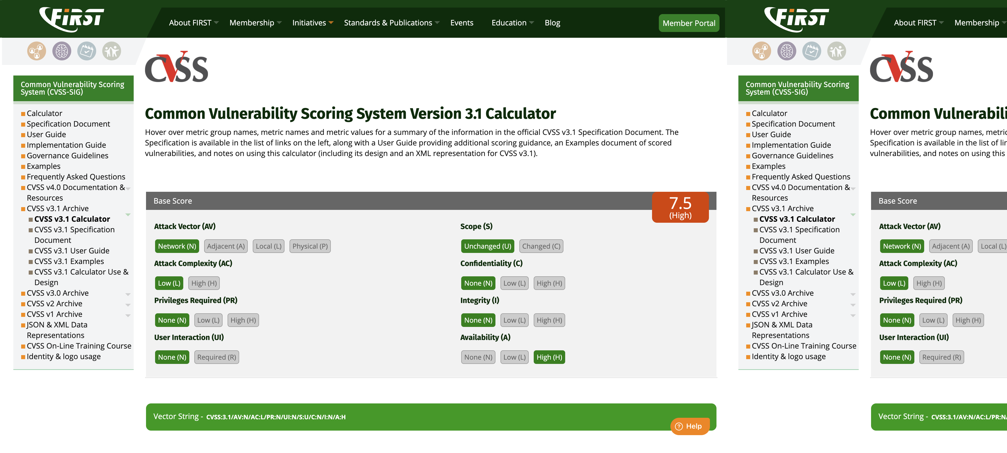Open Events menu item
The image size is (1007, 453).
pyautogui.click(x=462, y=23)
